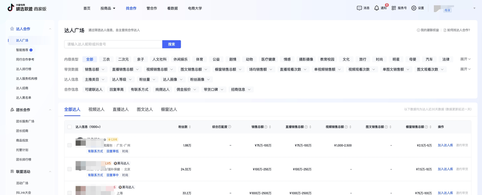The height and width of the screenshot is (195, 482).
Task: Select the 全部 content type chip
Action: tap(90, 59)
